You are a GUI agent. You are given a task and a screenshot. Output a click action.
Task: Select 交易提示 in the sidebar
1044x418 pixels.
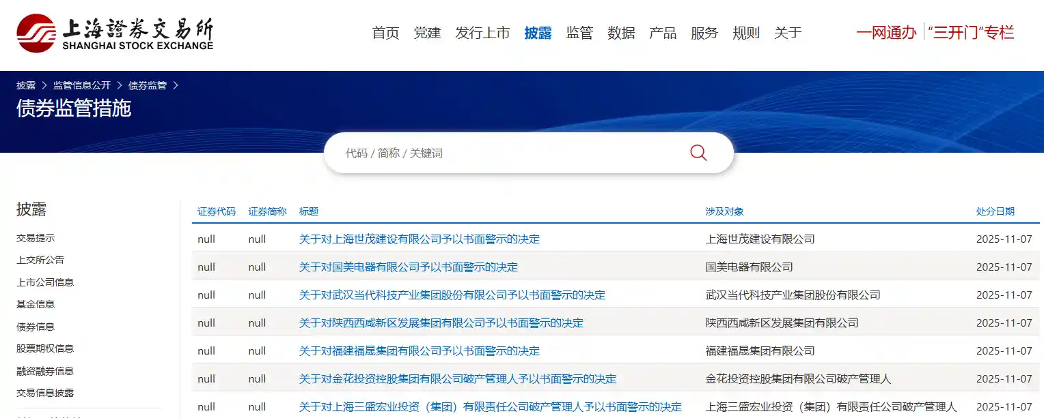36,237
